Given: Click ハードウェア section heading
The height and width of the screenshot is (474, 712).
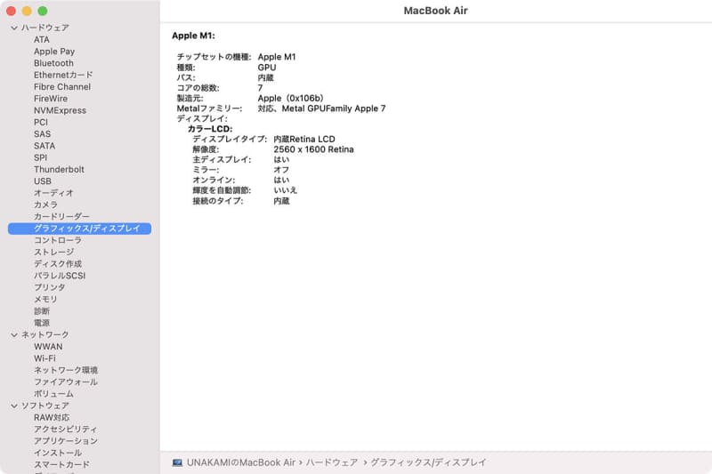Looking at the screenshot, I should click(x=45, y=28).
